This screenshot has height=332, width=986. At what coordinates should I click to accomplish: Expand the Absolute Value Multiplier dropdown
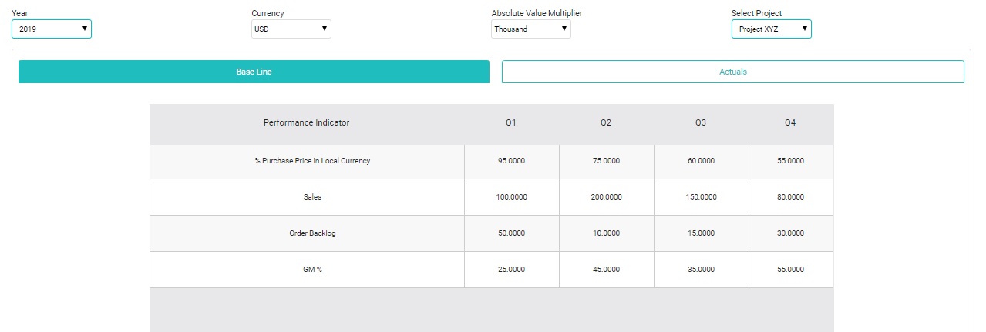(531, 29)
